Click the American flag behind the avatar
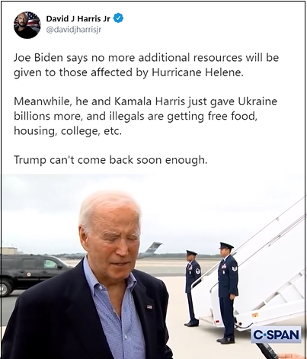Screen dimensions: 307x359 tap(33, 21)
